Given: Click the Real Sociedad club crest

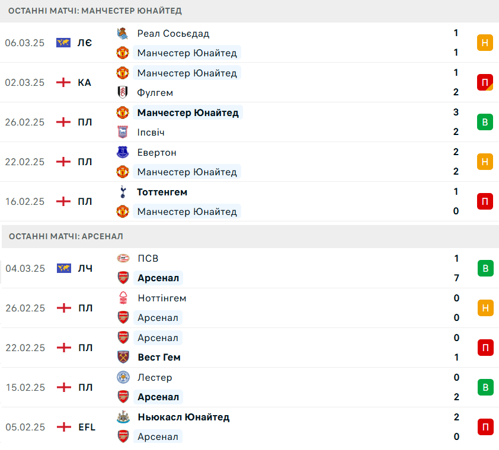Looking at the screenshot, I should (x=123, y=33).
